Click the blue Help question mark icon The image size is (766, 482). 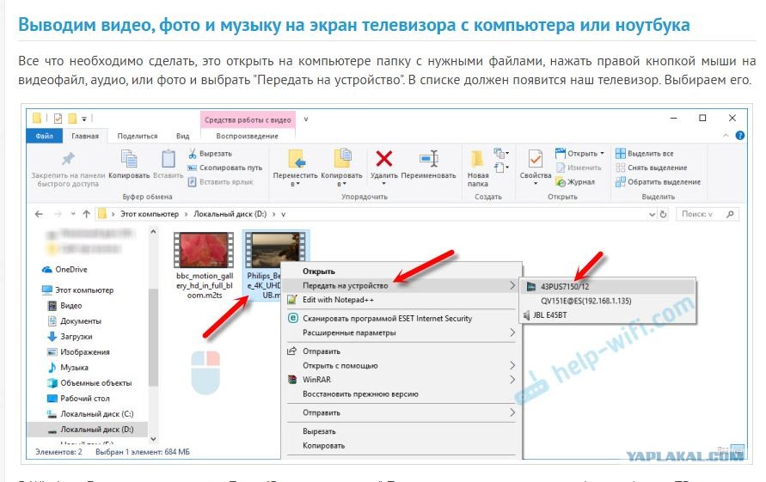739,135
